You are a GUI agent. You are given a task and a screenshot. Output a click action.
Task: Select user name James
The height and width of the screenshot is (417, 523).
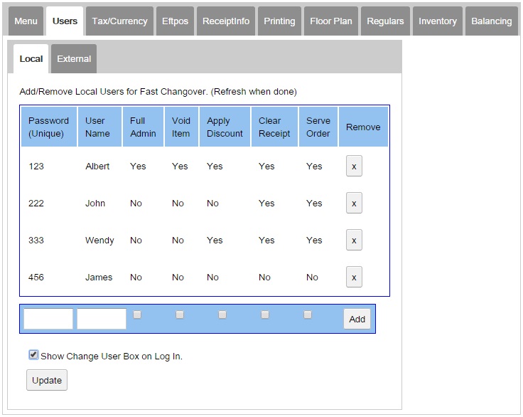click(99, 278)
